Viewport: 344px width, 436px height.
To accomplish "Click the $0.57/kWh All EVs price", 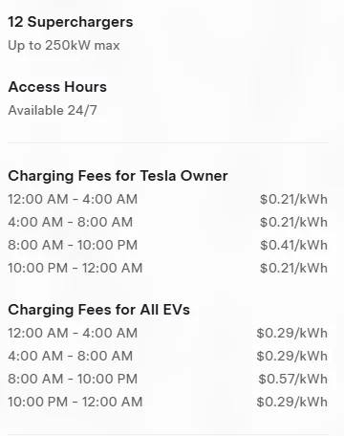I will (292, 379).
